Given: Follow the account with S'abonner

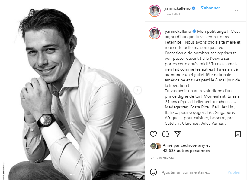Looking at the screenshot, I should tap(210, 8).
